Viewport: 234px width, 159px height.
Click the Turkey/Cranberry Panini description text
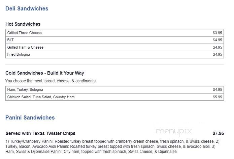pos(110,141)
